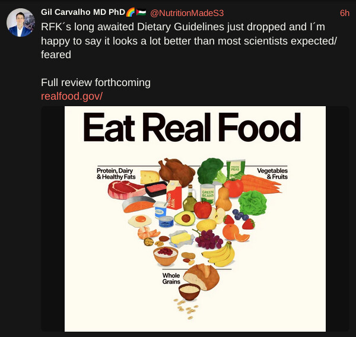356x337 pixels.
Task: Click the Vegetables & Fruits label
Action: click(272, 173)
